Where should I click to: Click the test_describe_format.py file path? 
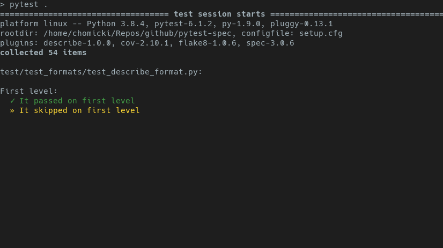(101, 72)
